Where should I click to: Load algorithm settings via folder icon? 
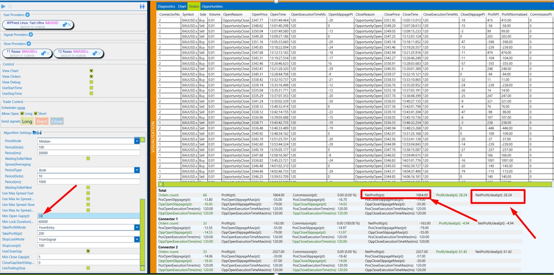point(35,133)
